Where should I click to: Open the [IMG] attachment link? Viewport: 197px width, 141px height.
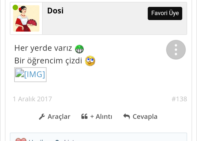click(30, 74)
